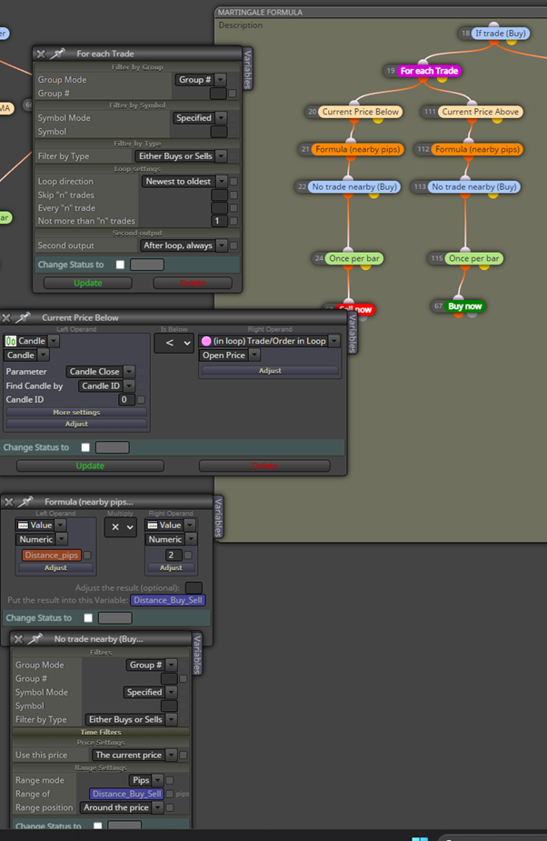Click the status color swatch in For each Trade
The image size is (547, 841).
click(147, 265)
